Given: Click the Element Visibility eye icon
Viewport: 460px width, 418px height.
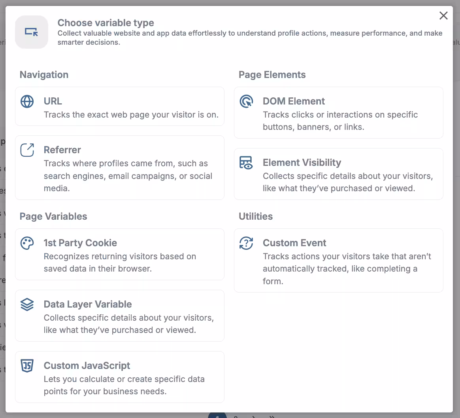Looking at the screenshot, I should [x=246, y=163].
